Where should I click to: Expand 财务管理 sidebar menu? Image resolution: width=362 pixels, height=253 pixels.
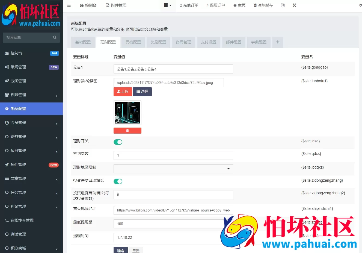pos(31,137)
